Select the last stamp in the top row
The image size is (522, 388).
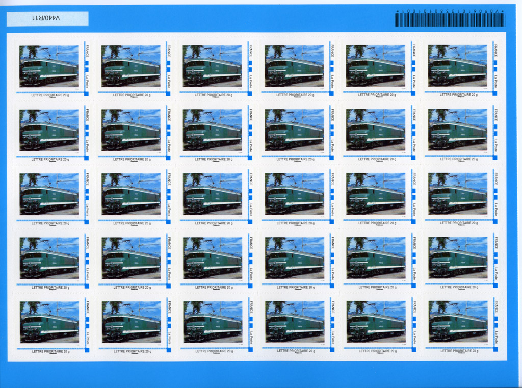[461, 68]
